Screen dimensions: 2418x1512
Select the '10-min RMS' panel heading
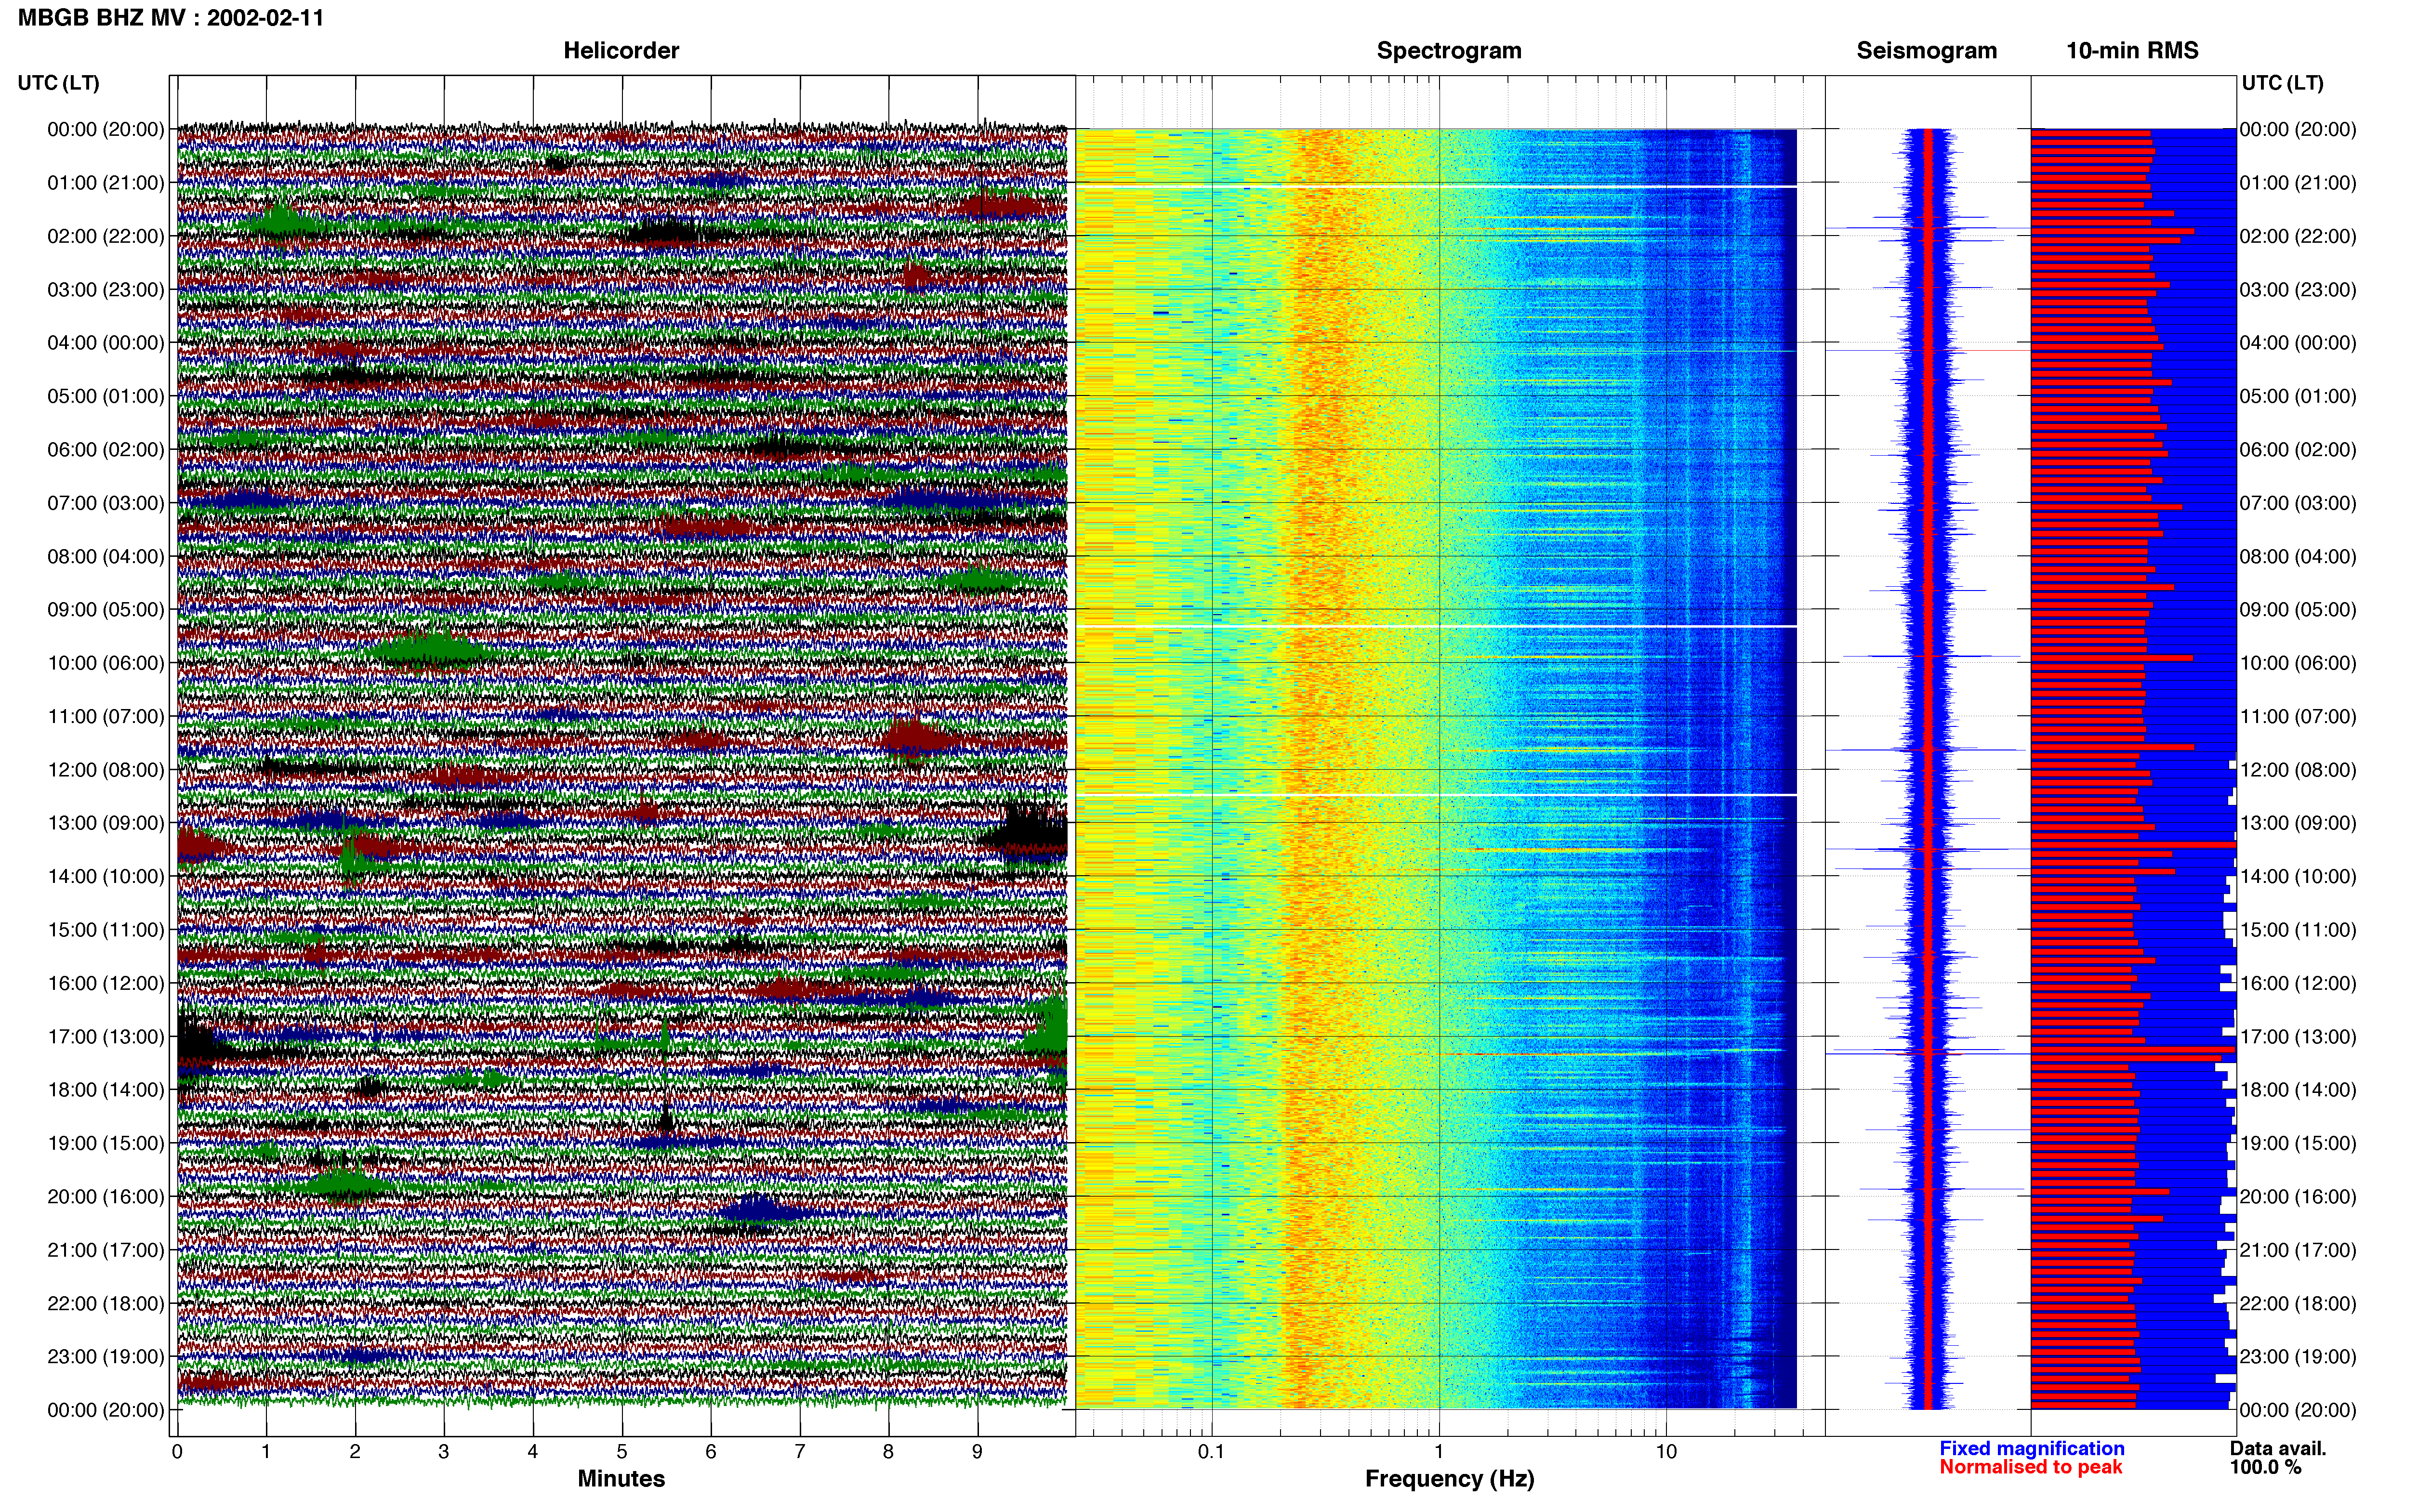[x=2132, y=50]
